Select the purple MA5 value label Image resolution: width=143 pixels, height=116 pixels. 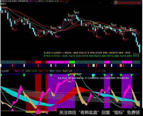(x=33, y=1)
